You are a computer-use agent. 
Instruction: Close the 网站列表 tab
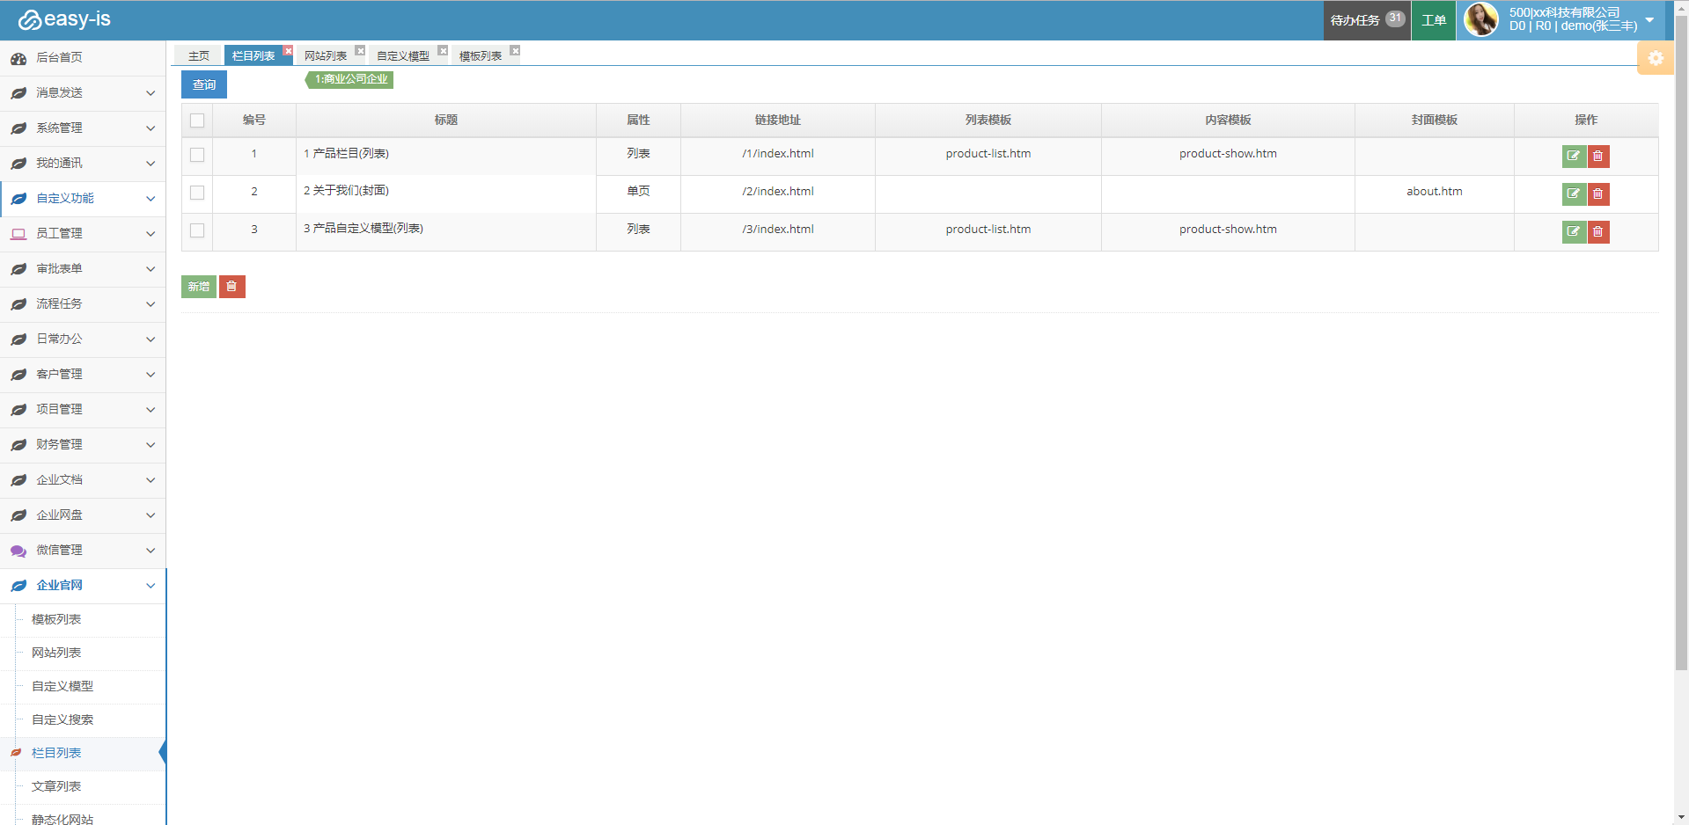click(x=360, y=51)
